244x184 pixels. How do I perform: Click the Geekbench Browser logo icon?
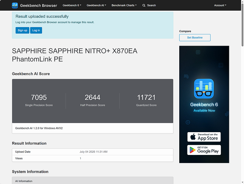tap(15, 5)
